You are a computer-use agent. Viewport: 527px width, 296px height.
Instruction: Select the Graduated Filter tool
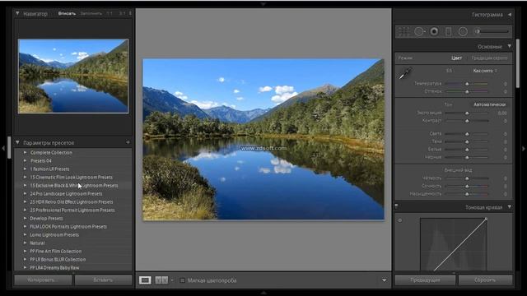(448, 31)
